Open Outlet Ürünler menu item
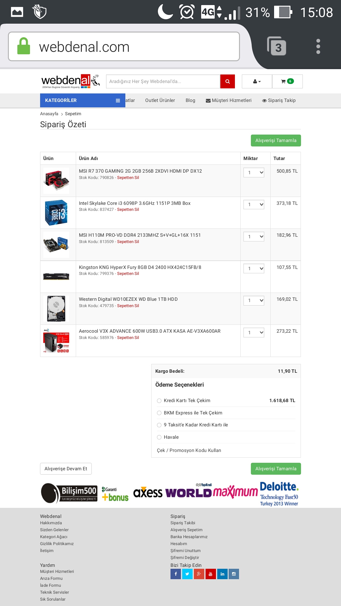341x606 pixels. coord(160,100)
